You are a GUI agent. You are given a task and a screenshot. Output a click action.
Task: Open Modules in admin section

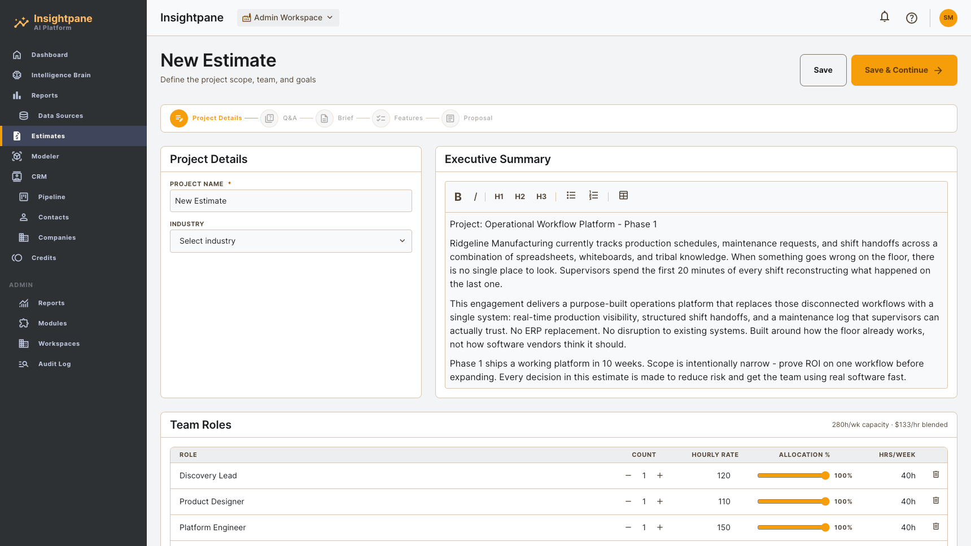pos(73,323)
